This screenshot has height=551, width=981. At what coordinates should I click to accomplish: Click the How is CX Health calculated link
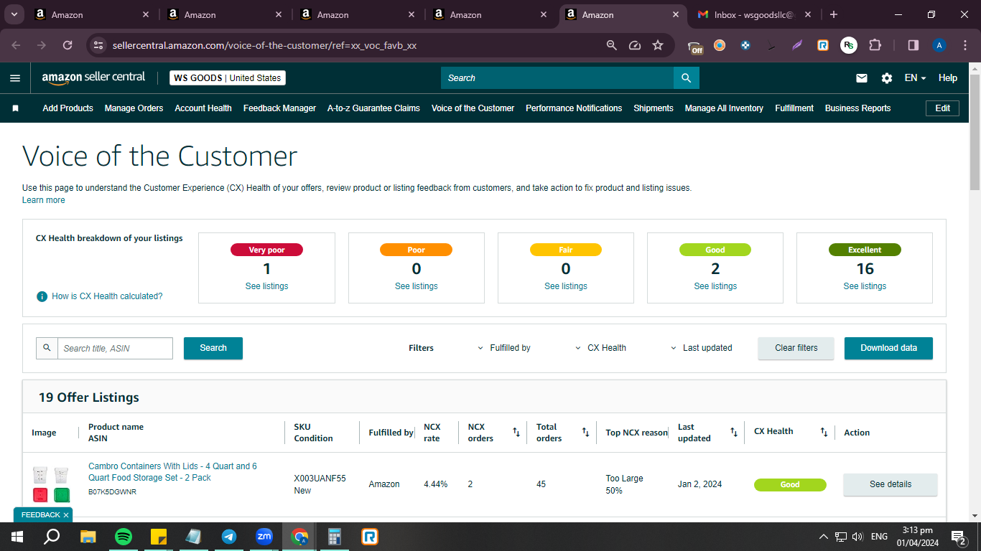(x=107, y=296)
